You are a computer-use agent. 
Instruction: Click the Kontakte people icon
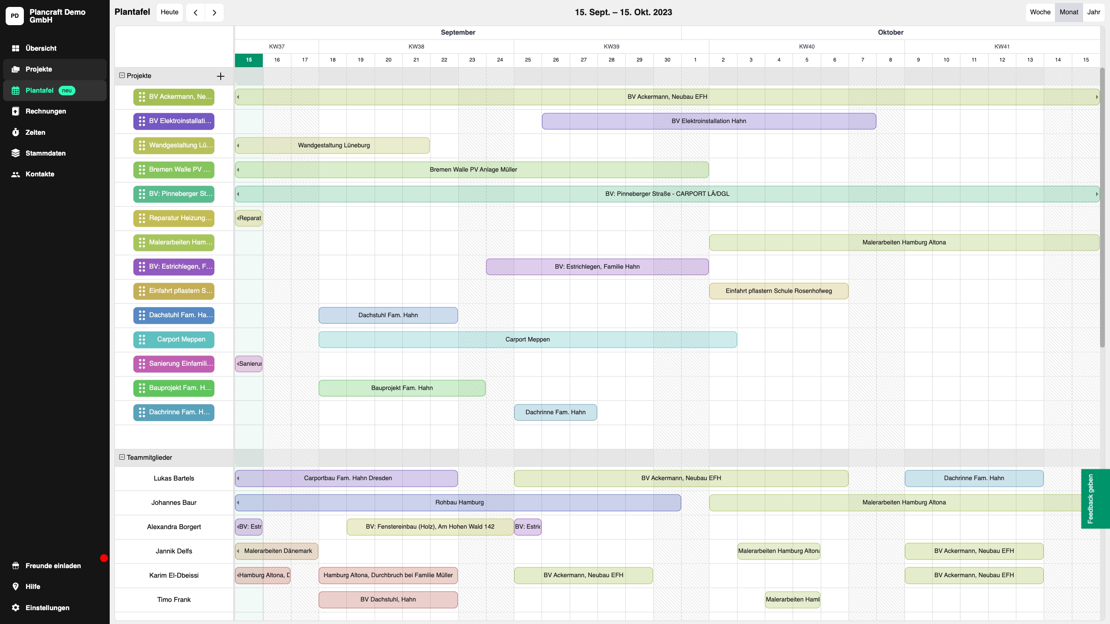[x=16, y=174]
